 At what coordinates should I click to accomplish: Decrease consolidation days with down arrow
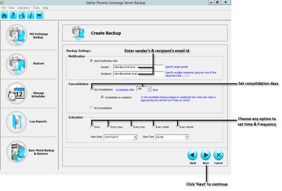tap(149, 90)
